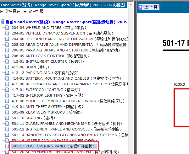
Task: Click the 501-17 heading in document pane
Action: tap(176, 43)
